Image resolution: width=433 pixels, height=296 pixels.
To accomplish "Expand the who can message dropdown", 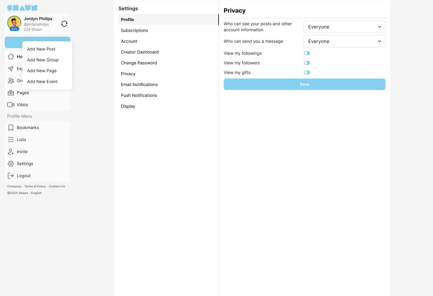I will (x=344, y=41).
